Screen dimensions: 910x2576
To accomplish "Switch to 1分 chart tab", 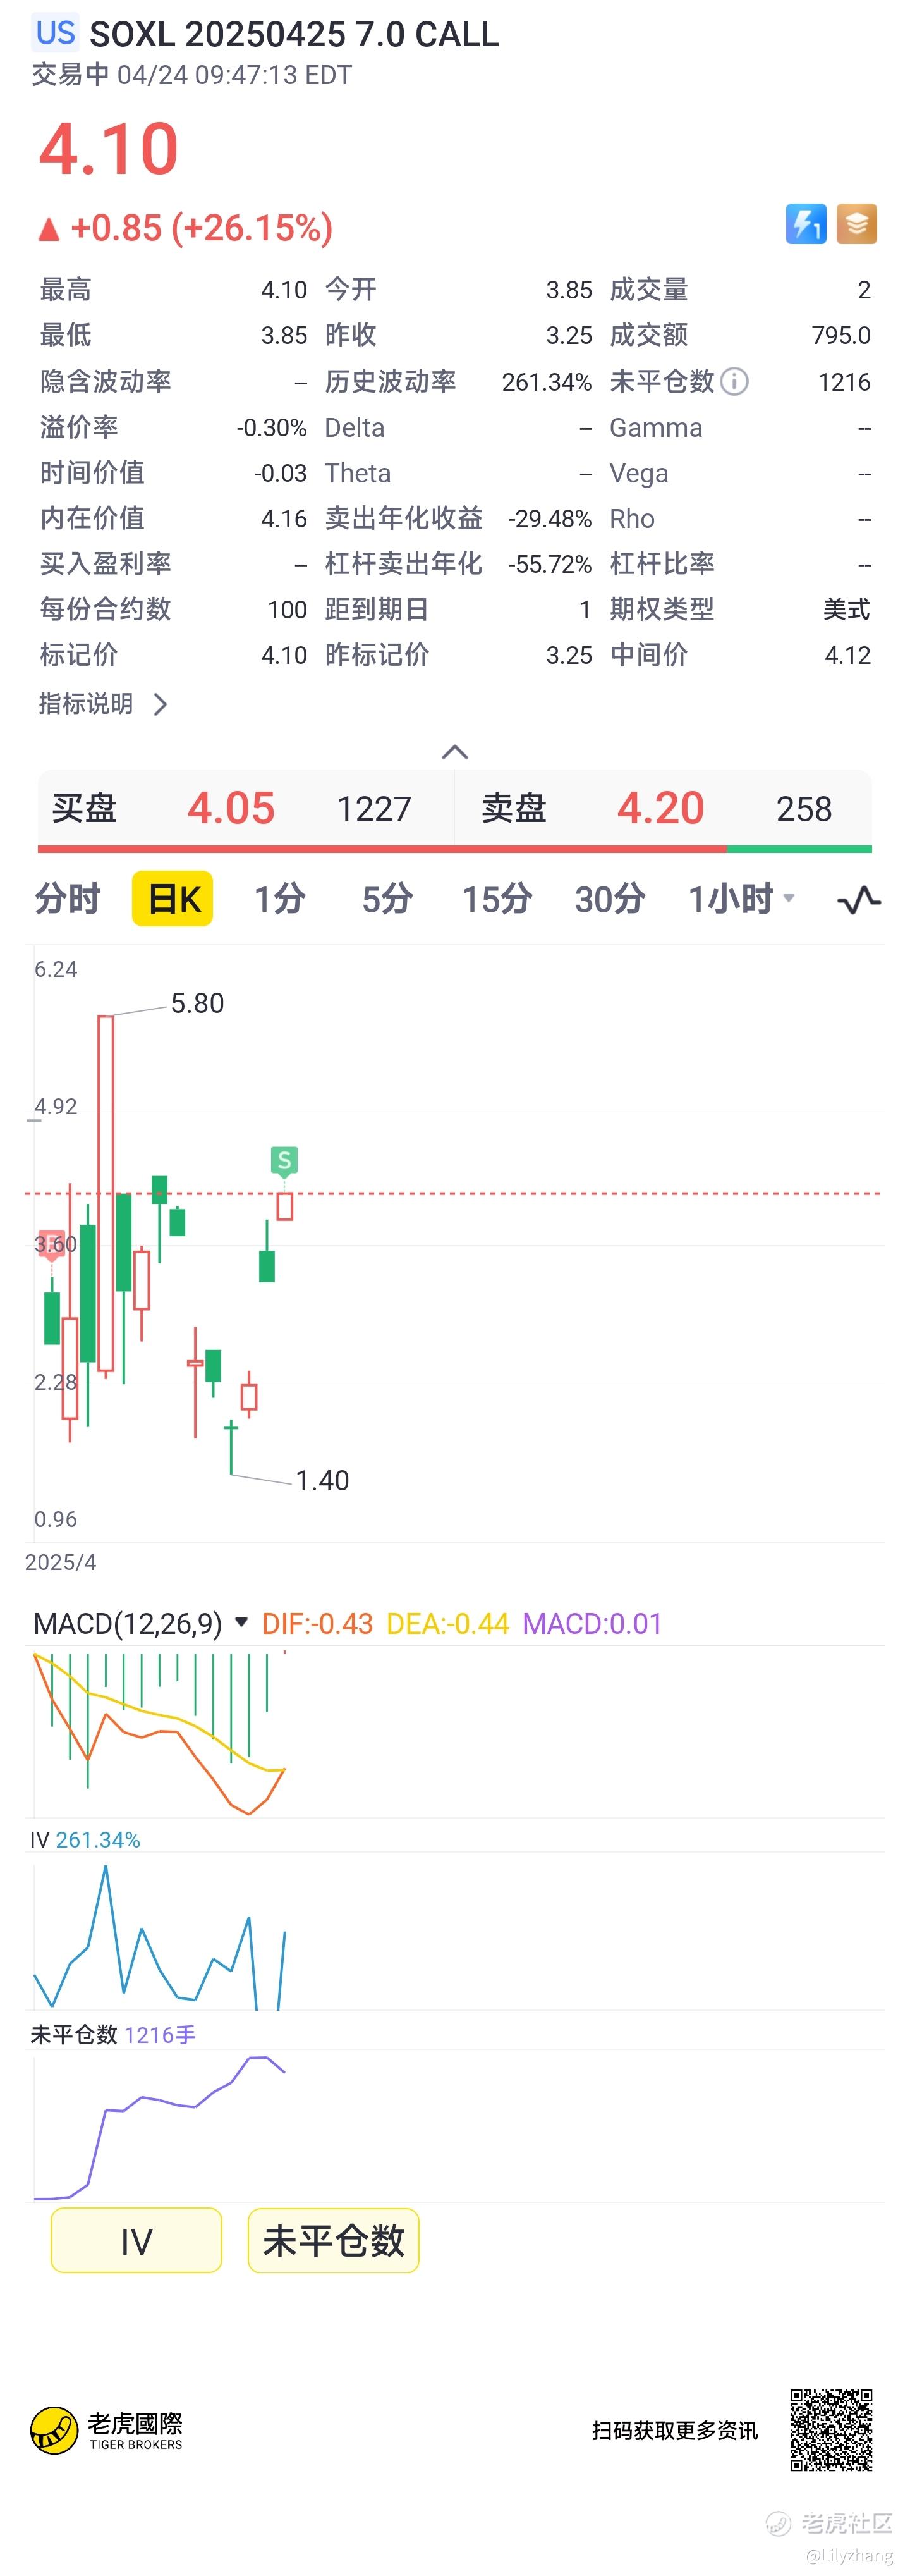I will [x=280, y=899].
